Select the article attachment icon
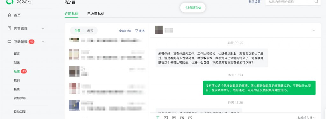Image resolution: width=326 pixels, height=119 pixels. click(174, 117)
